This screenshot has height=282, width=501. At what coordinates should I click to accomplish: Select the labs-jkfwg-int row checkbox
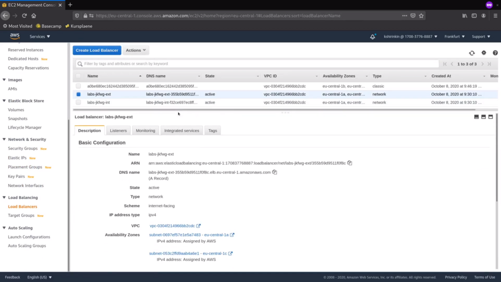[x=78, y=102]
